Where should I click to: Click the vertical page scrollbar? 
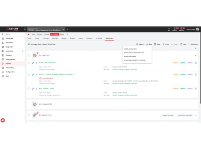(200, 68)
